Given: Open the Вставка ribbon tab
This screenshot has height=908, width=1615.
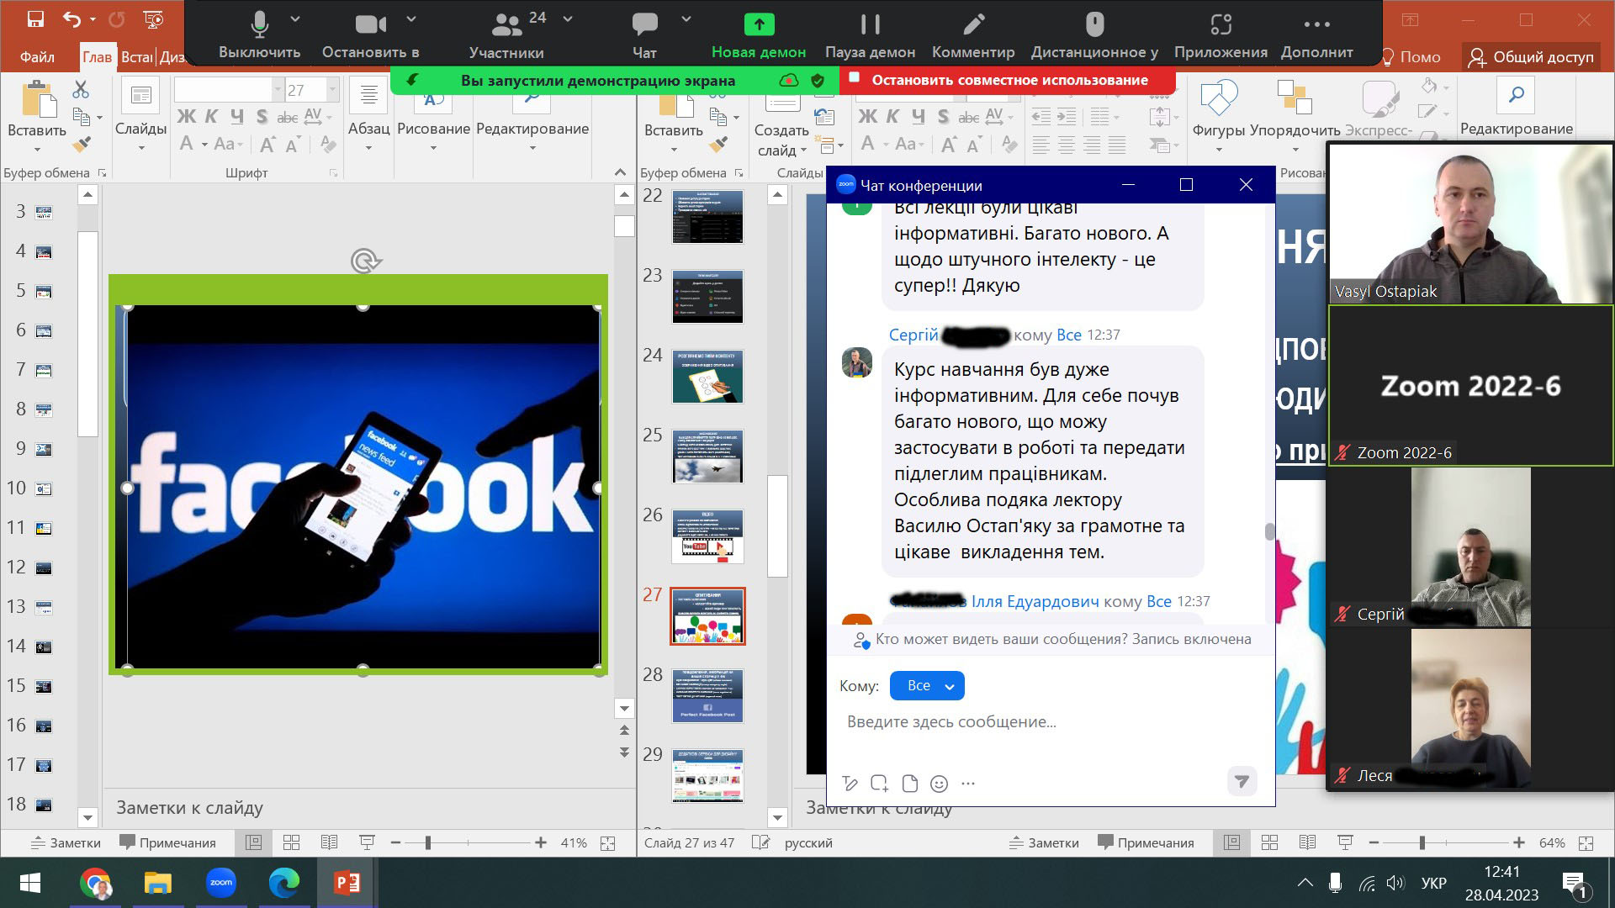Looking at the screenshot, I should (136, 57).
